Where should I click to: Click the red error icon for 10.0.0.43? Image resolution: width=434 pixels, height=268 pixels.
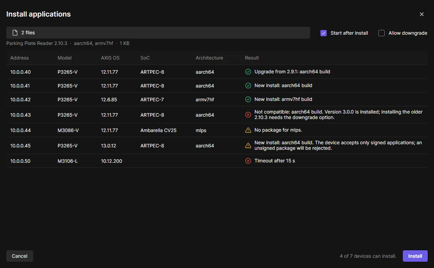(248, 115)
